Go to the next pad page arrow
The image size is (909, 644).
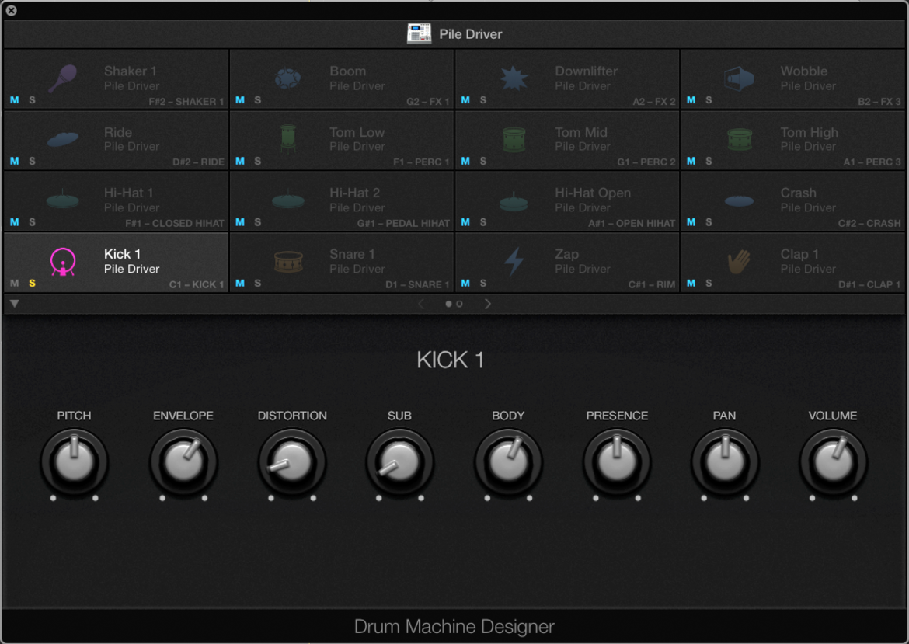click(488, 304)
